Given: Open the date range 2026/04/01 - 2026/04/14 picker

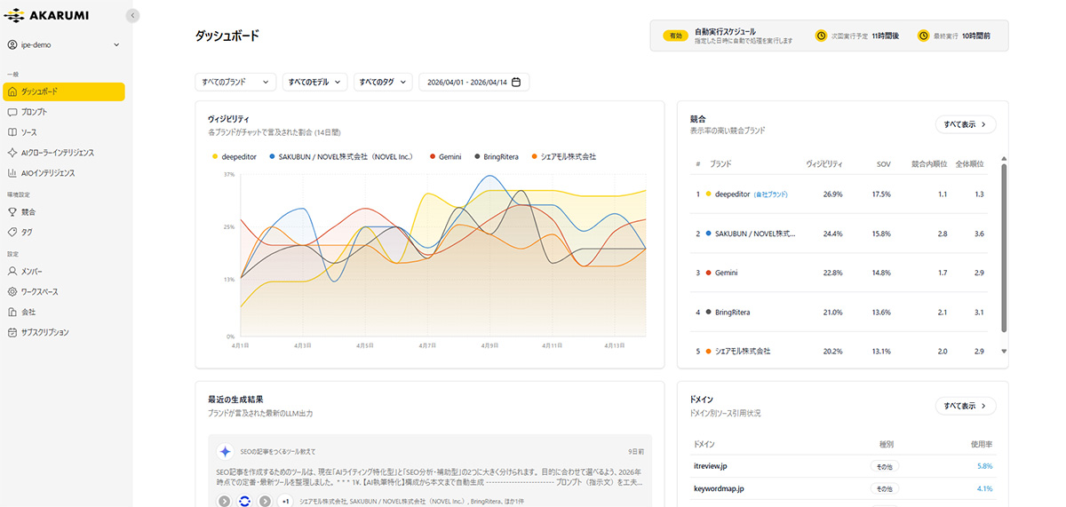Looking at the screenshot, I should [474, 82].
